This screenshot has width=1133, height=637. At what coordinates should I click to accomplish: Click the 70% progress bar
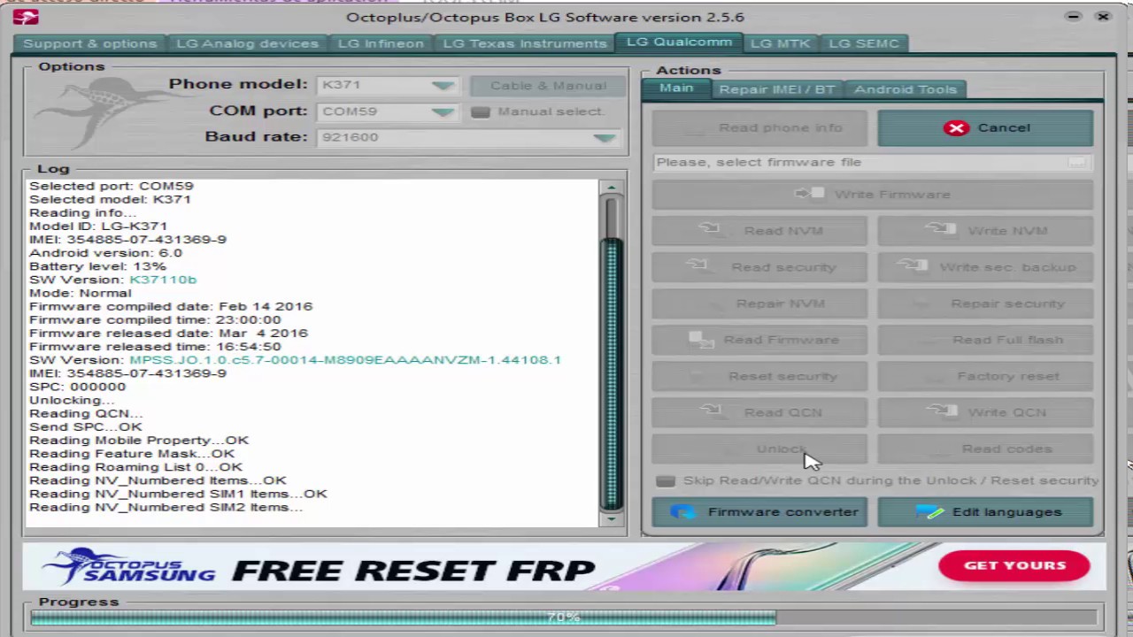[563, 618]
